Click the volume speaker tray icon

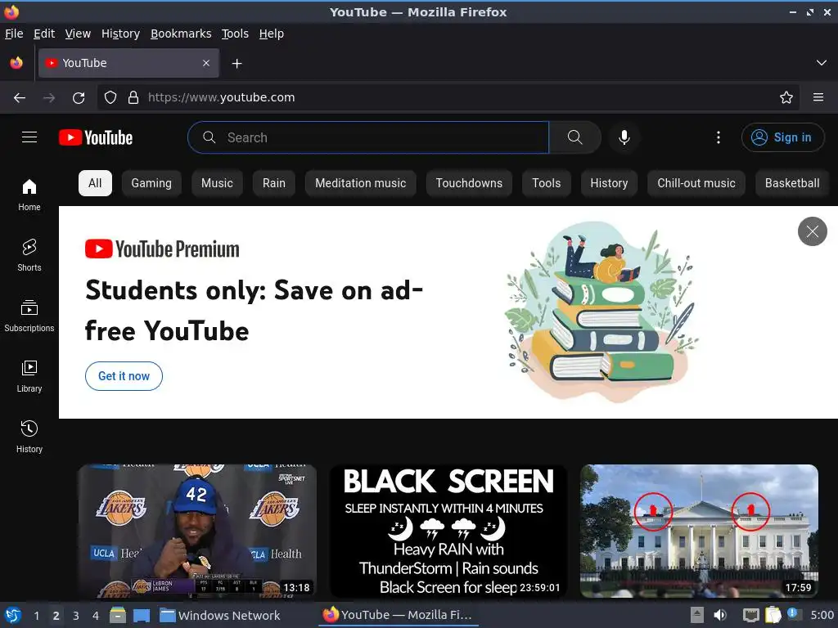(x=720, y=615)
